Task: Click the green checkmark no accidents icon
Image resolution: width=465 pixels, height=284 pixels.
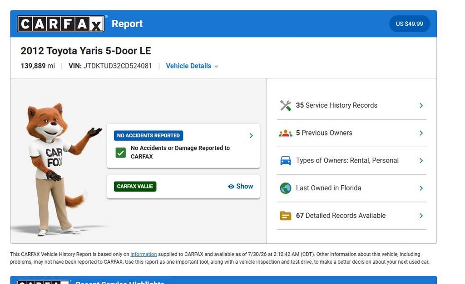Action: pyautogui.click(x=121, y=153)
